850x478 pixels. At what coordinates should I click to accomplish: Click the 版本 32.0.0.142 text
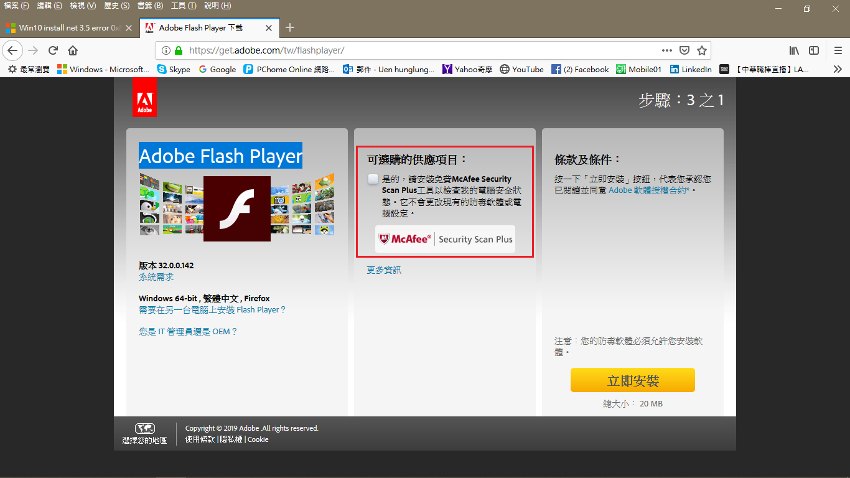(x=166, y=265)
